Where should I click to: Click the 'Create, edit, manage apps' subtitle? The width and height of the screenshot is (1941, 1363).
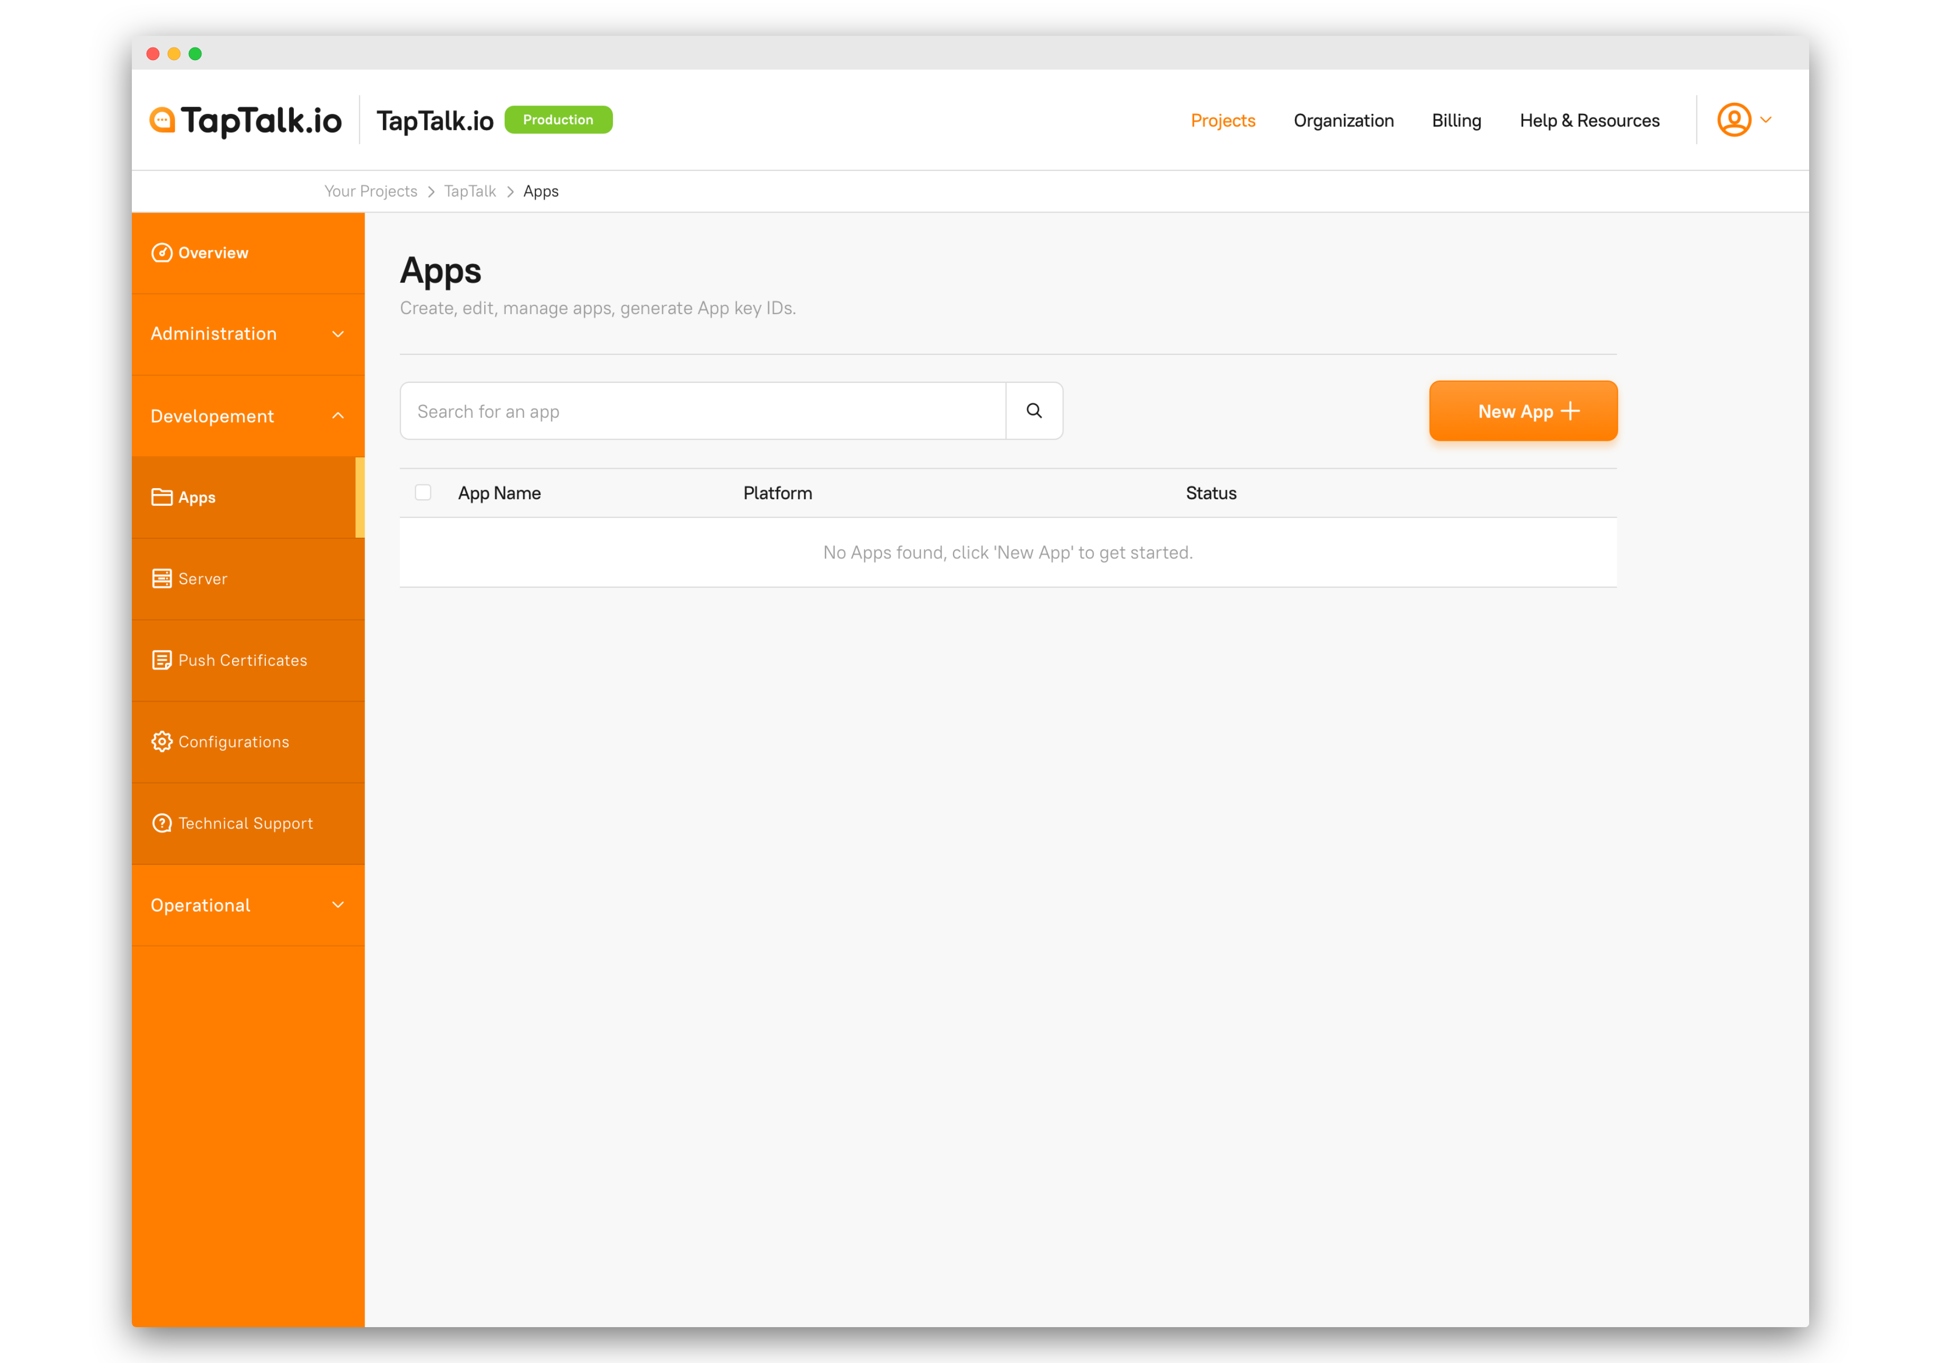coord(598,308)
